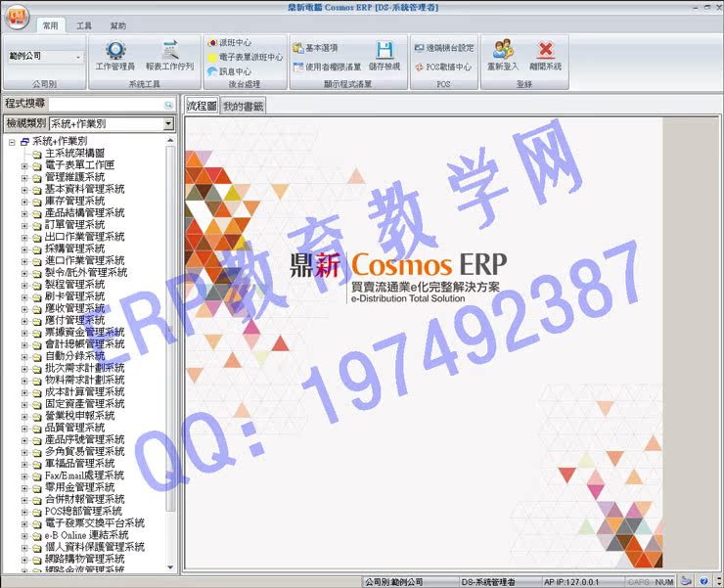Select 批次需求計劃系統 in the tree
Image resolution: width=724 pixels, height=588 pixels.
coord(84,368)
